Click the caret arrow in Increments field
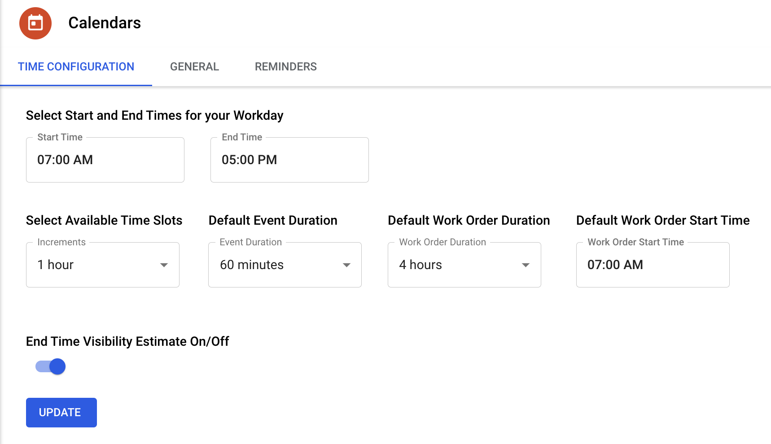 [164, 265]
